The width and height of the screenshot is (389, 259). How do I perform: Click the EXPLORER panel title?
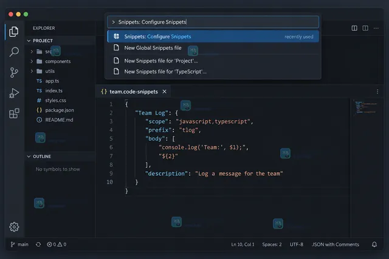[44, 29]
